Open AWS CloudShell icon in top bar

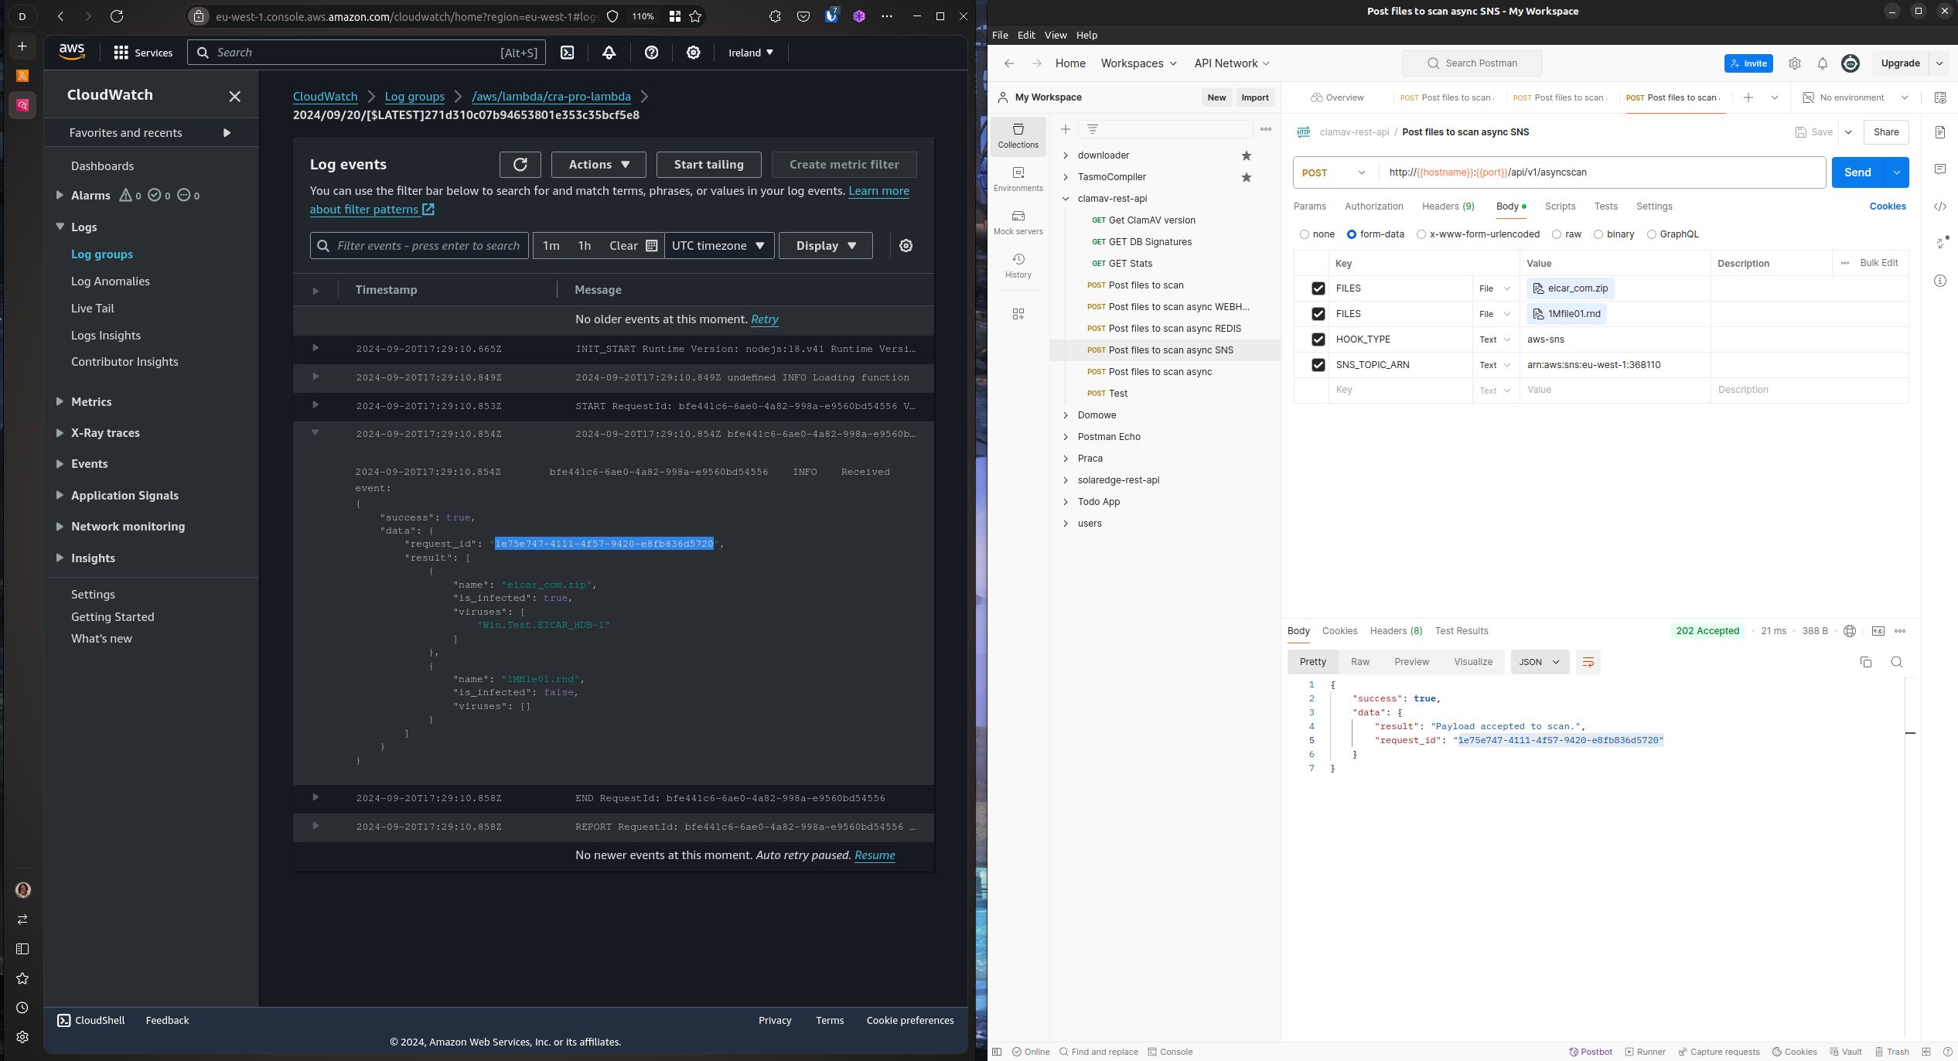(567, 53)
